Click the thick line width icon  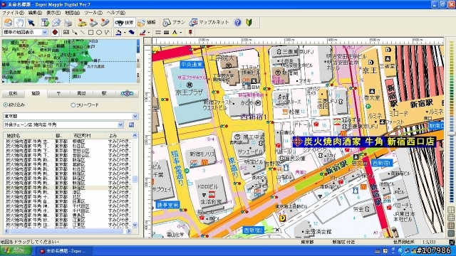(x=166, y=32)
